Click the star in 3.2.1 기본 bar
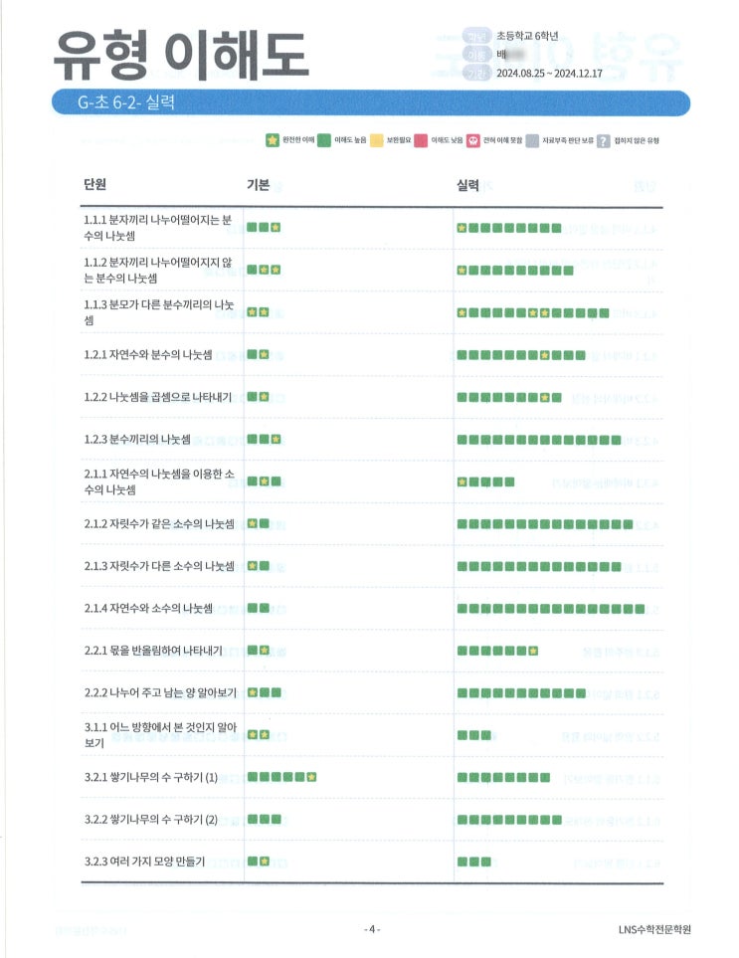The image size is (739, 958). pos(311,777)
